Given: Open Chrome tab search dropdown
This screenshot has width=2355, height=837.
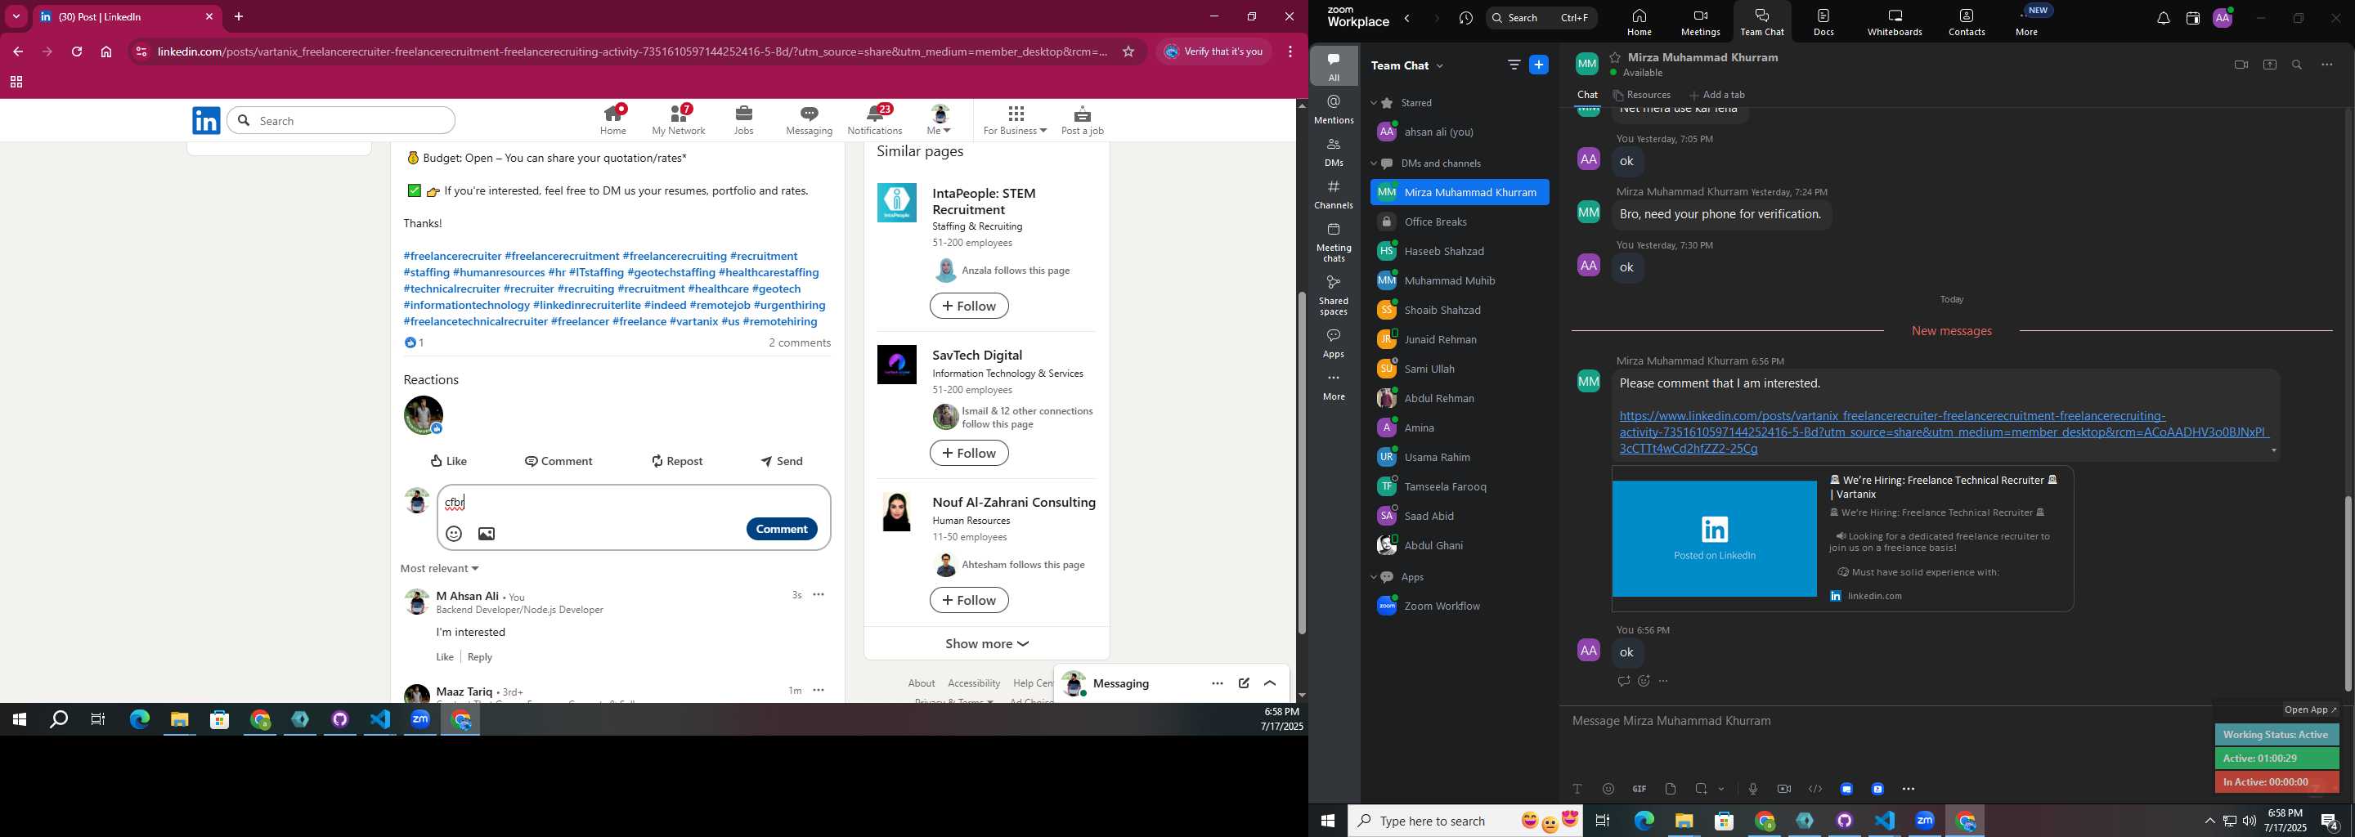Looking at the screenshot, I should coord(16,16).
